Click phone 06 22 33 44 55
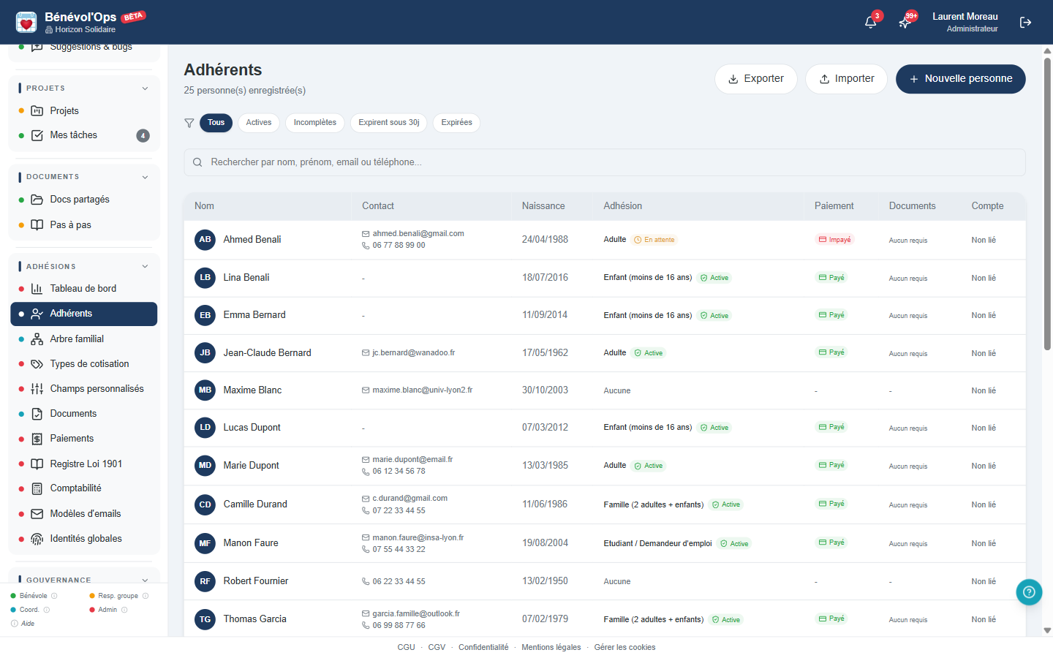Viewport: 1053px width, 658px height. click(x=399, y=582)
